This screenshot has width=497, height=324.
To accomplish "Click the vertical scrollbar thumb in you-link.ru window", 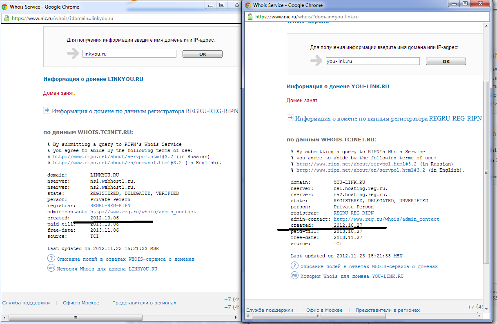I will click(x=485, y=172).
